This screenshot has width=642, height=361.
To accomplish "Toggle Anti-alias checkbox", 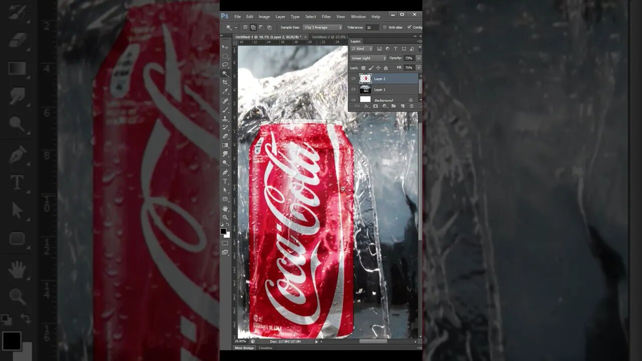I will click(385, 28).
